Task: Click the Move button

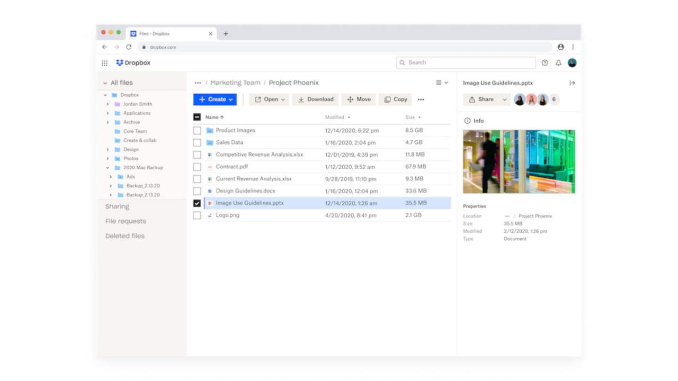Action: pos(359,99)
